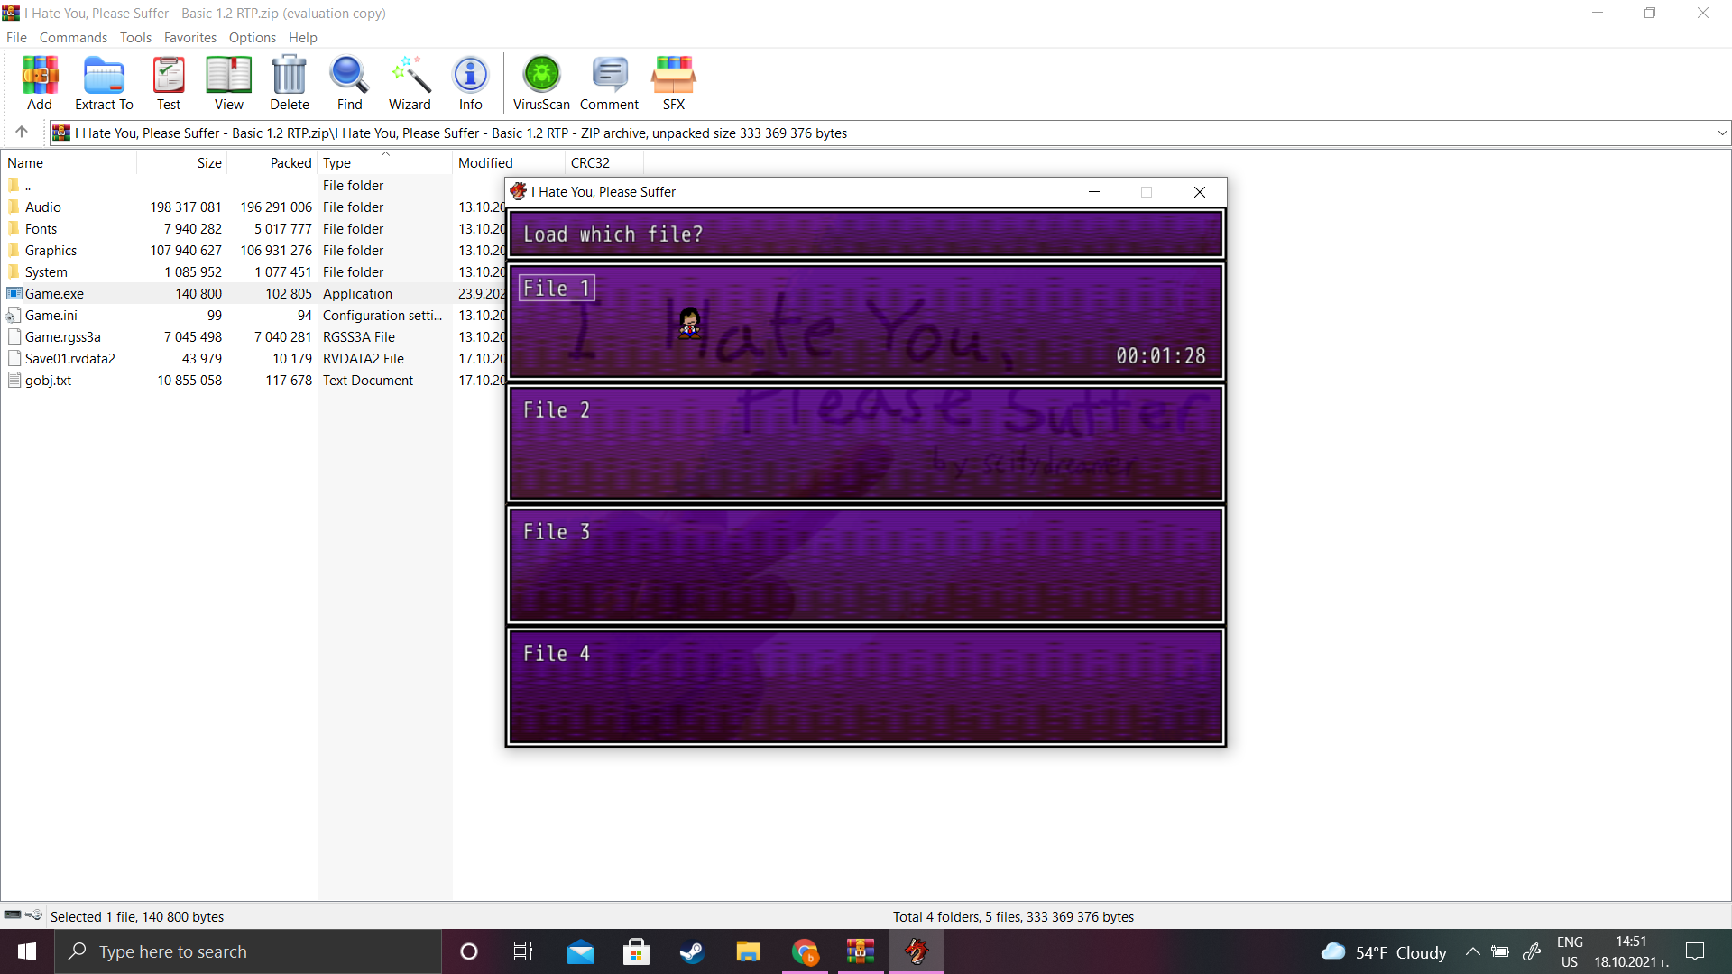Sort list by CRC32 column header
This screenshot has height=974, width=1732.
(x=604, y=163)
